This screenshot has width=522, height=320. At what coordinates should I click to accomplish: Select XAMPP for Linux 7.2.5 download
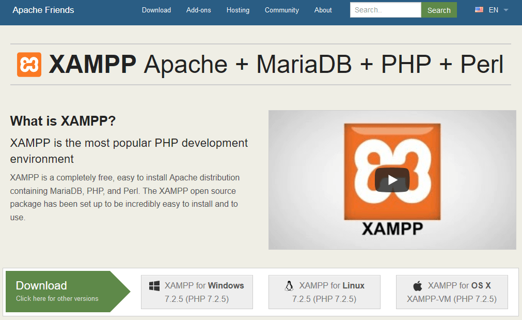click(x=324, y=292)
